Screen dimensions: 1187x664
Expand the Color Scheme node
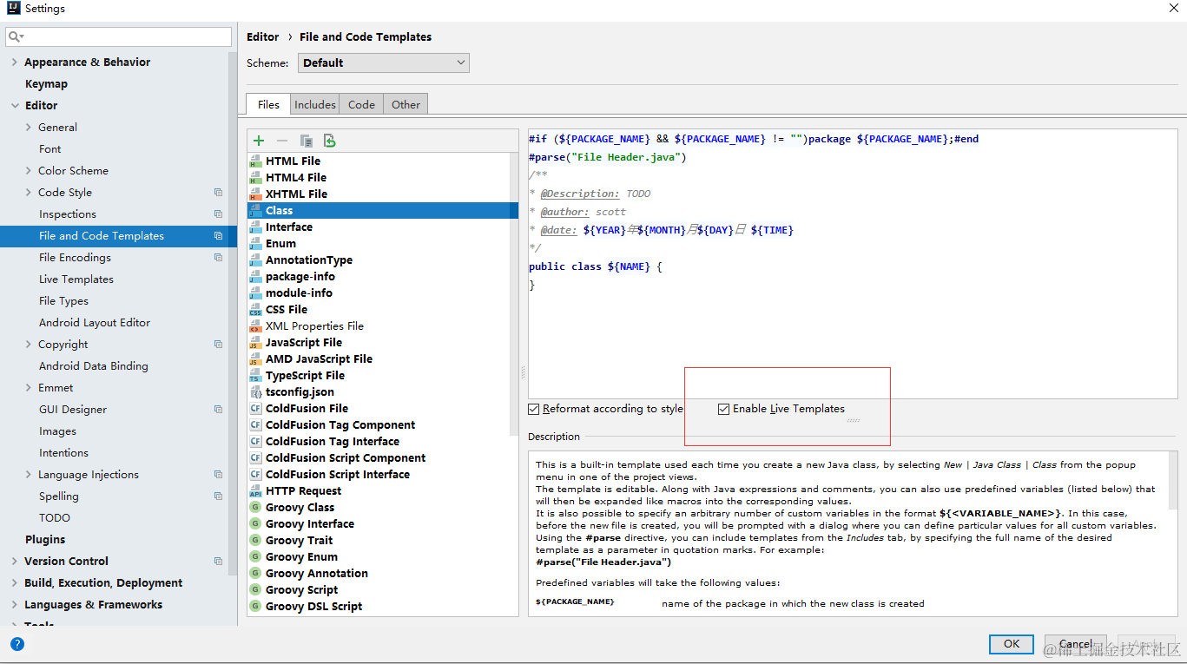pos(29,171)
